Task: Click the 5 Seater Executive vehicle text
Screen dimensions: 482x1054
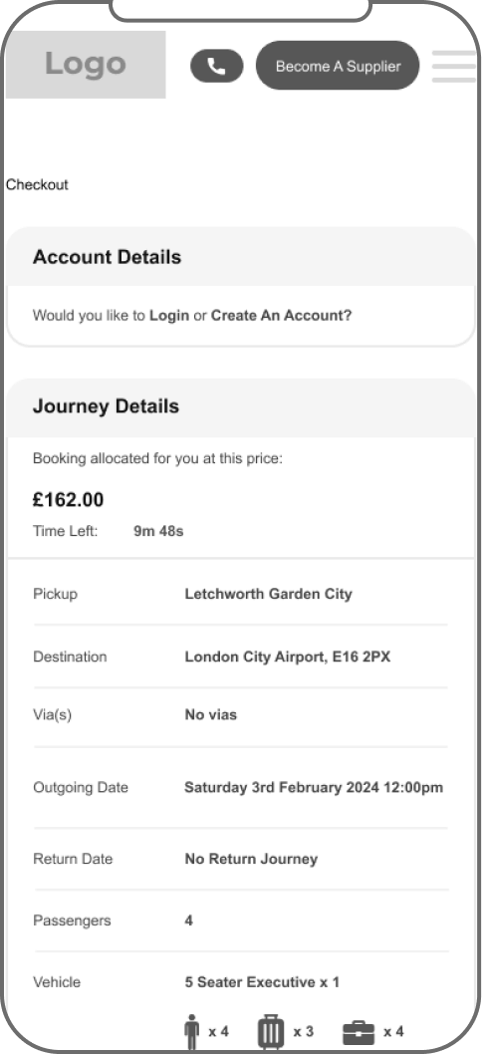Action: (262, 982)
